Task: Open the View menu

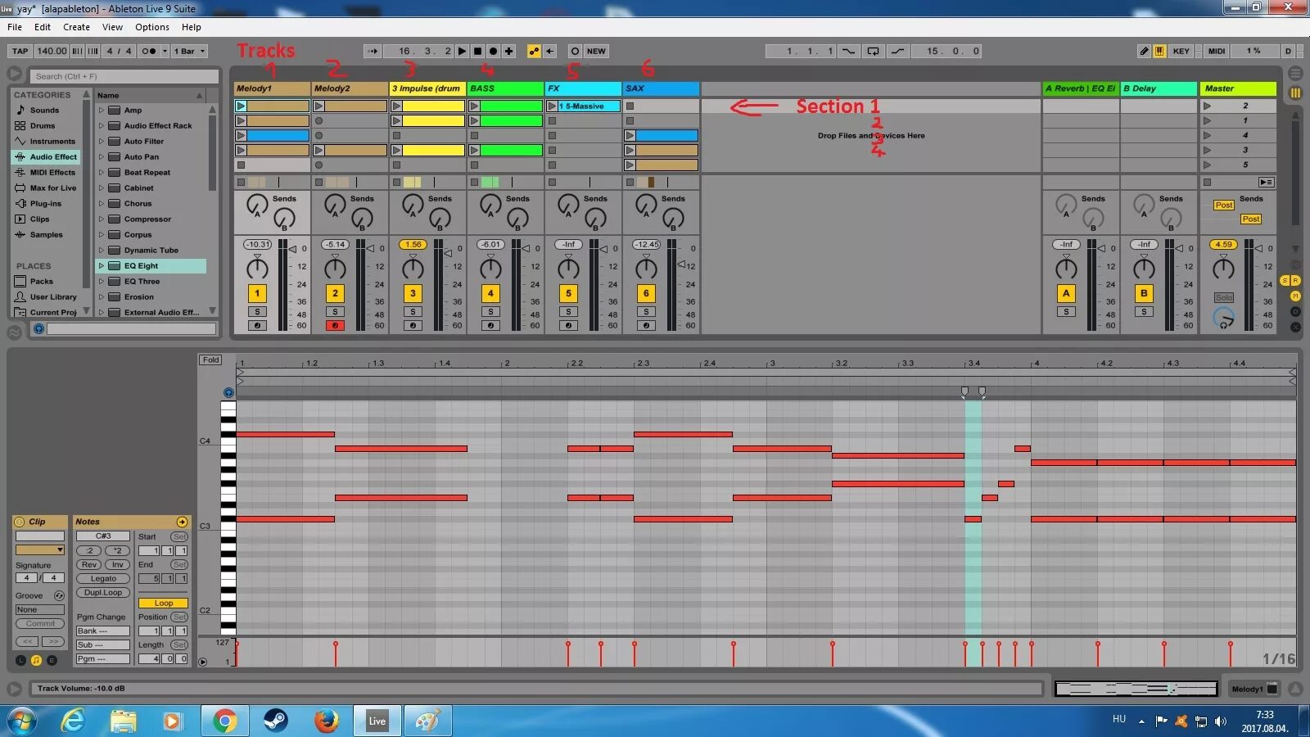Action: (112, 27)
